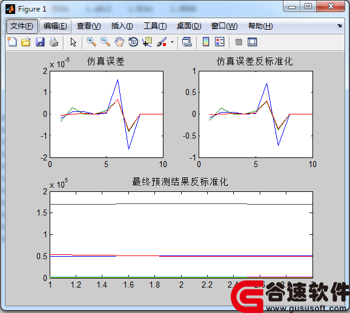
Task: Insert a colorbar with the toolbar icon
Action: 206,42
